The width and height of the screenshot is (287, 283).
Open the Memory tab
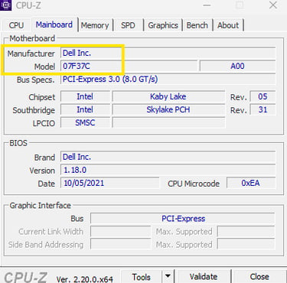click(95, 25)
